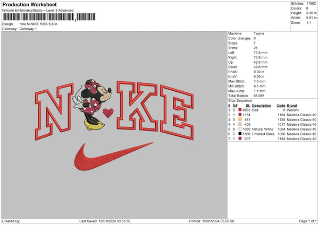
Task: Click the Up value '42.6 mm'
Action: 261,62
